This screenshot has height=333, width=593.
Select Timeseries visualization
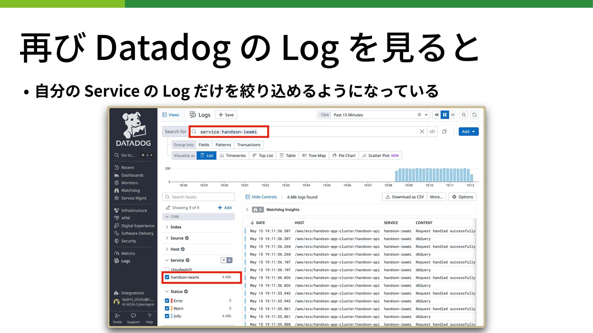click(233, 155)
